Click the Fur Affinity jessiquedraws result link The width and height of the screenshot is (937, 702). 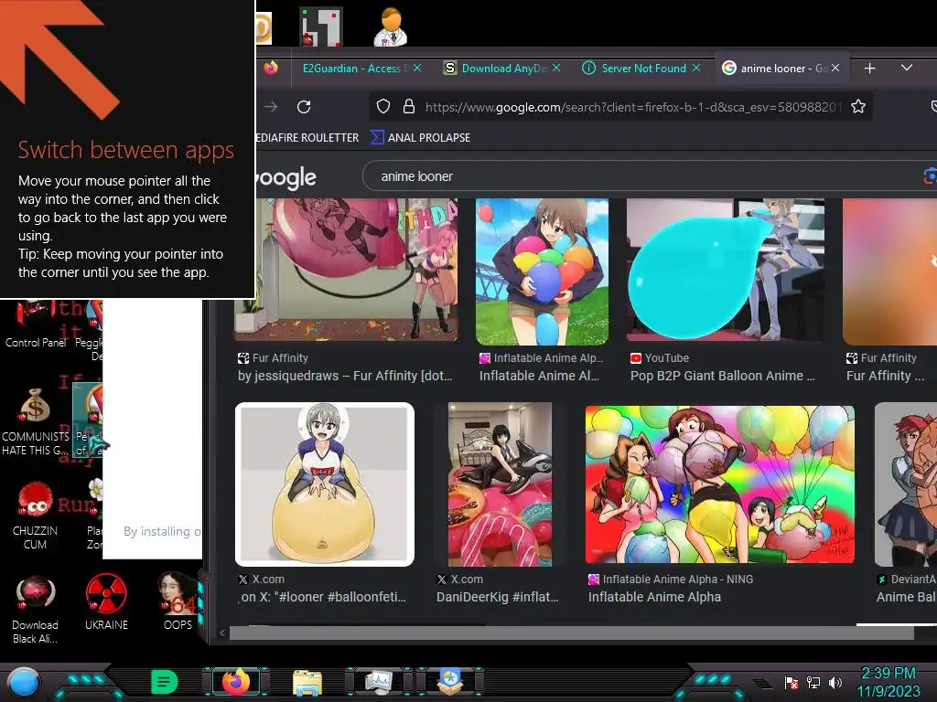pyautogui.click(x=345, y=376)
